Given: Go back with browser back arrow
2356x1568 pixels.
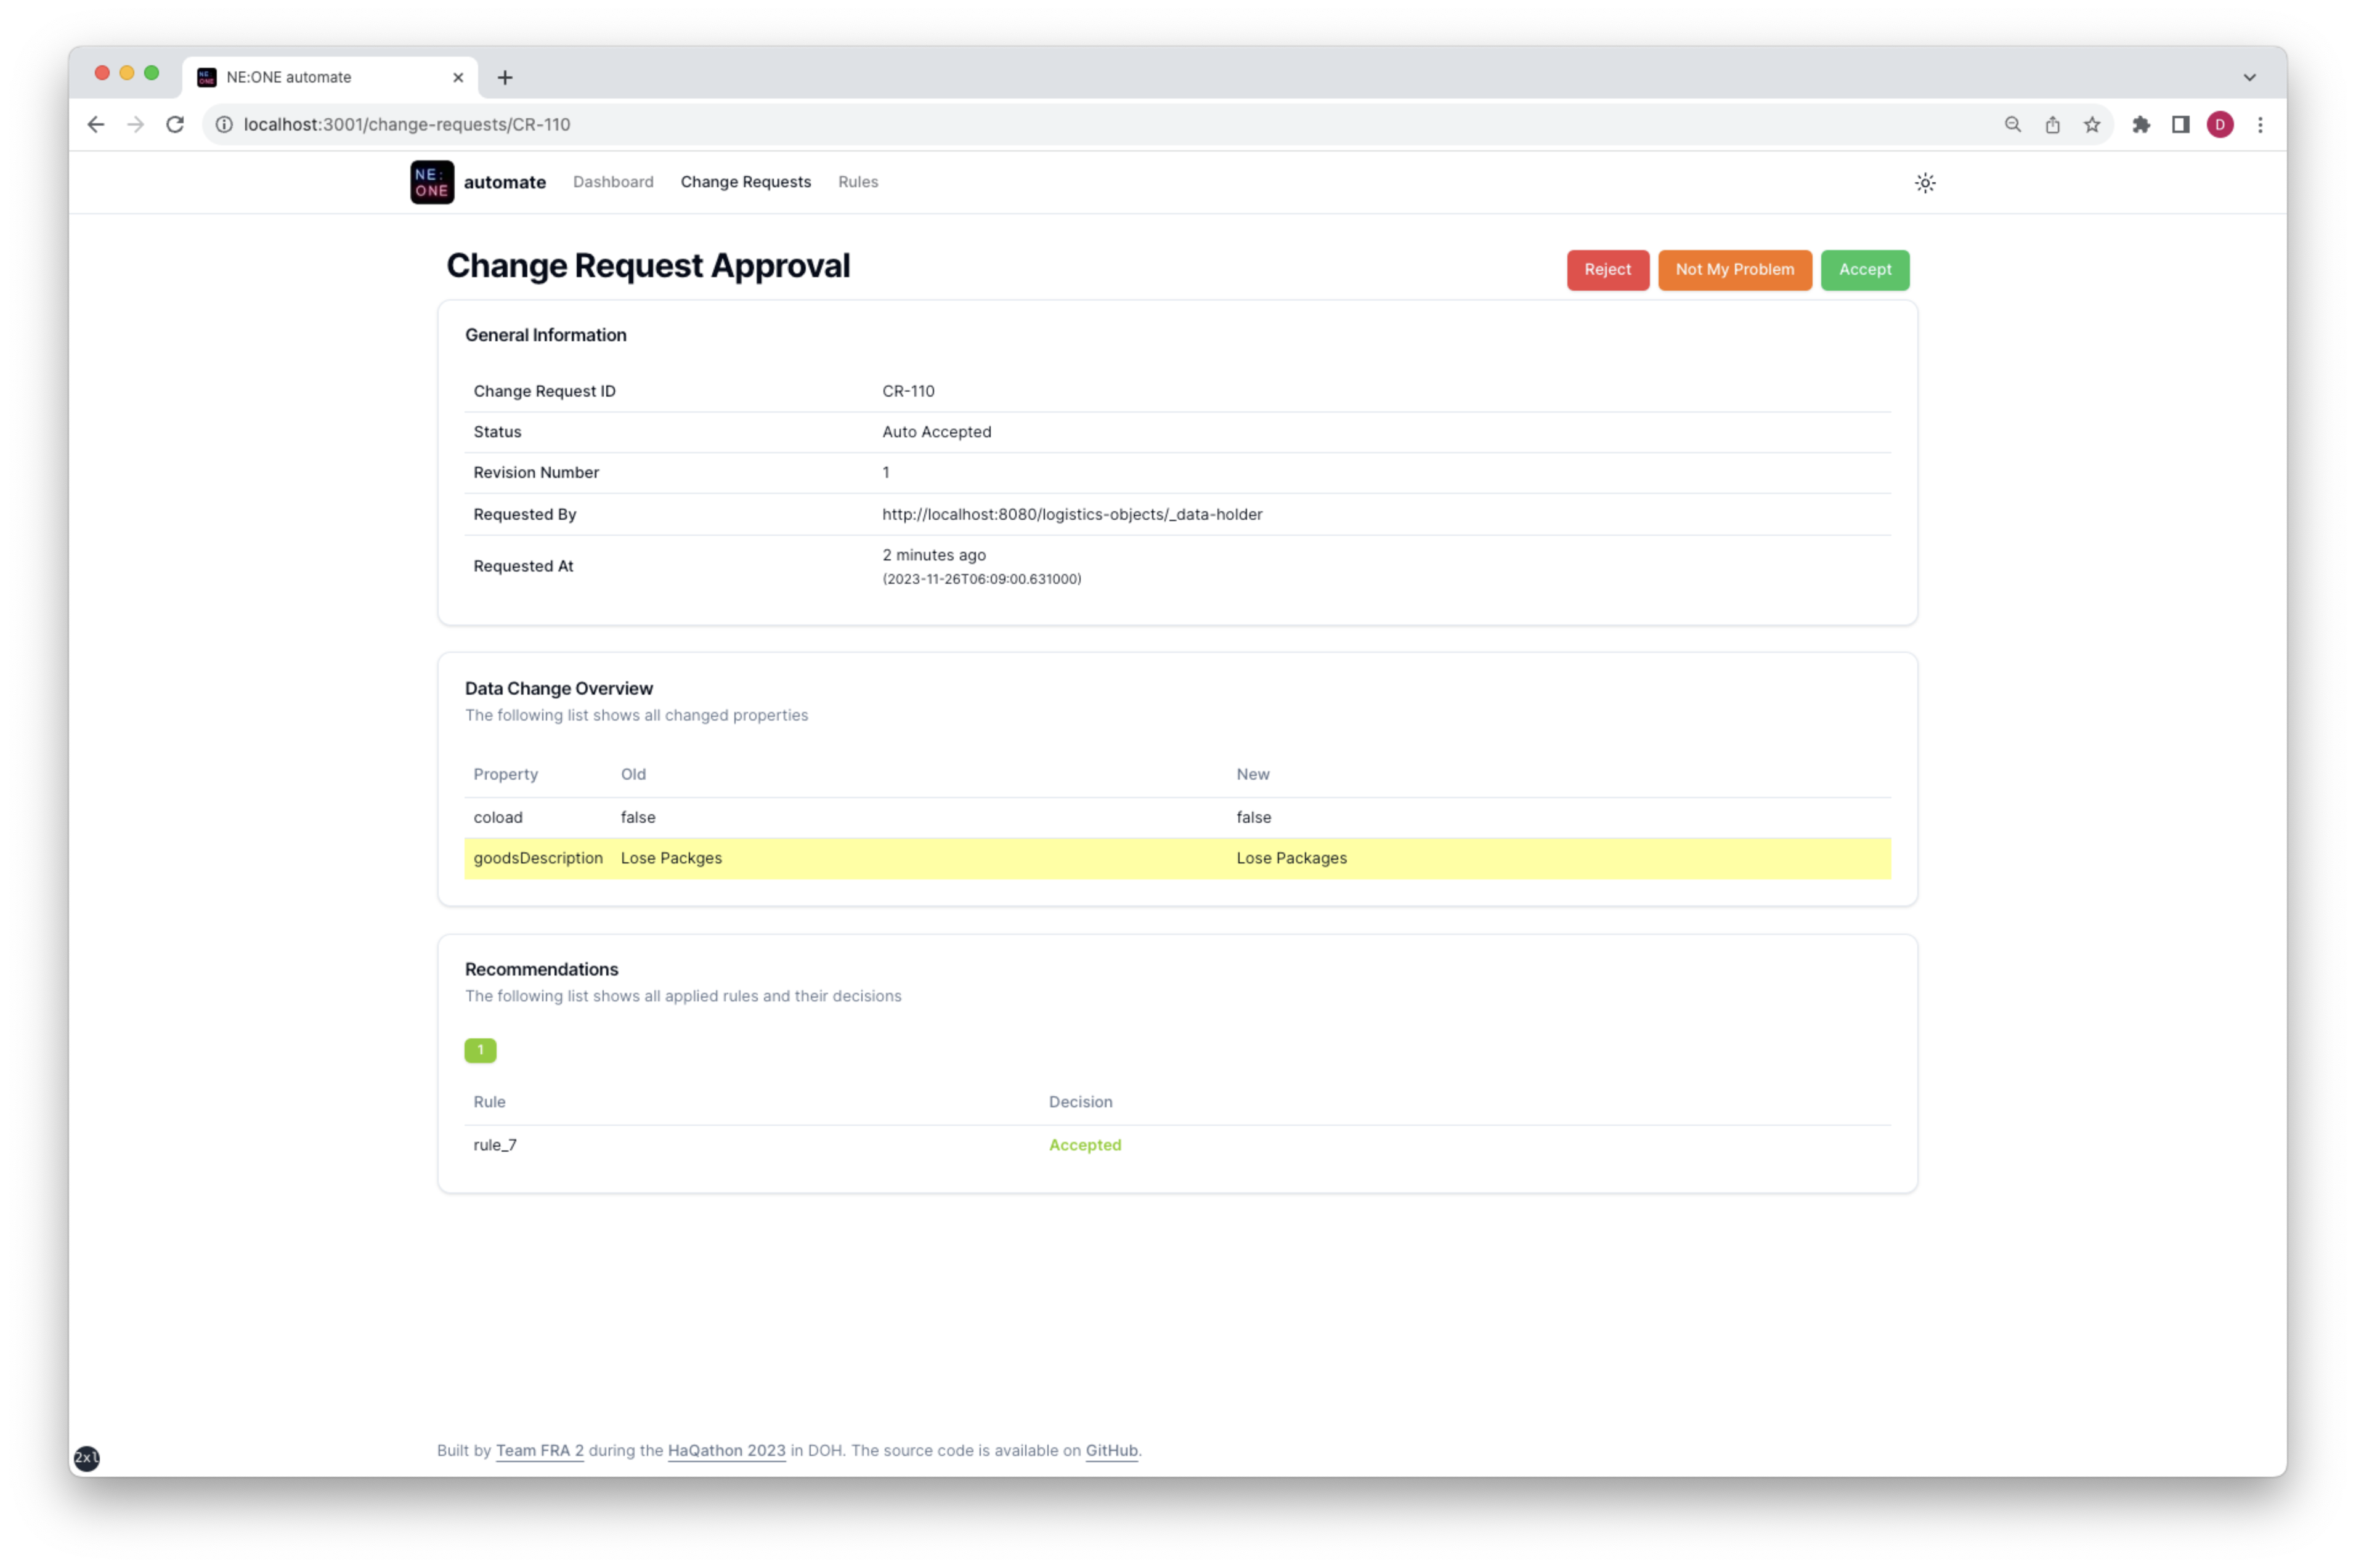Looking at the screenshot, I should click(x=96, y=124).
